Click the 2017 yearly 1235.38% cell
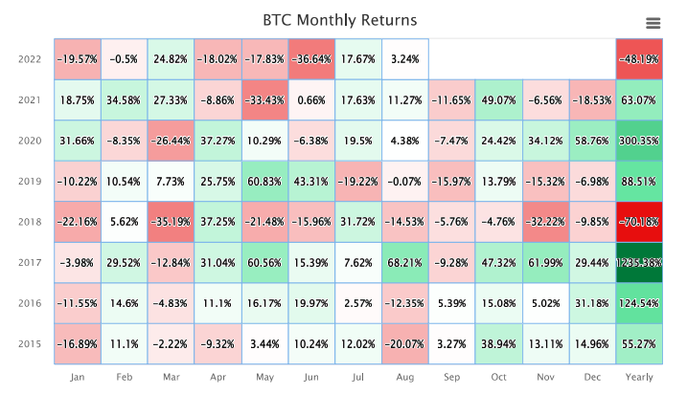The image size is (687, 394). point(639,263)
